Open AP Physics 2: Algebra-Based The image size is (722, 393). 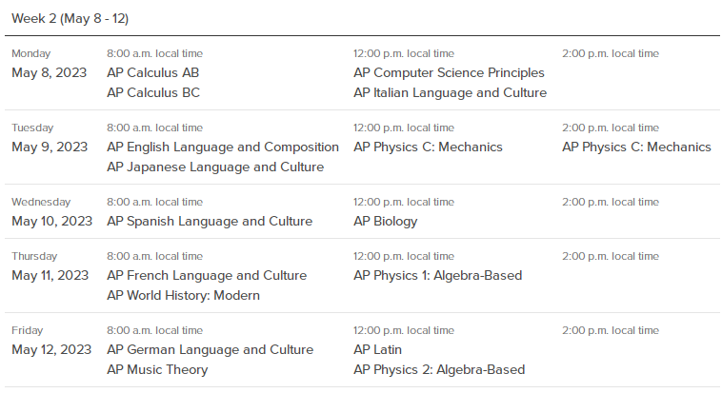[x=439, y=369]
